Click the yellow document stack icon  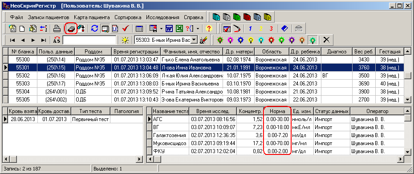click(x=268, y=17)
